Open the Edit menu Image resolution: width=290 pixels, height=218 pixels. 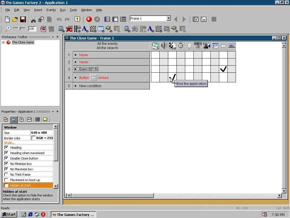point(17,10)
